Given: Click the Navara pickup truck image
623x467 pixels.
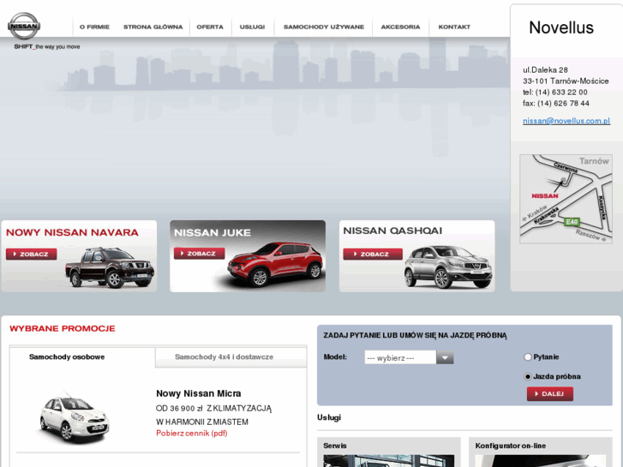Looking at the screenshot, I should [x=110, y=267].
